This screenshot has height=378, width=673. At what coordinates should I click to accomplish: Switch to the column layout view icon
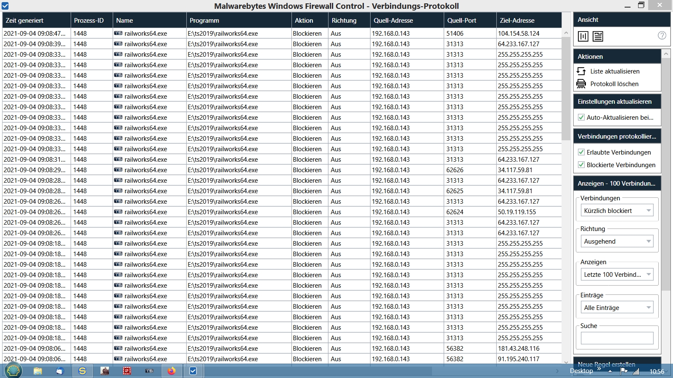tap(583, 37)
